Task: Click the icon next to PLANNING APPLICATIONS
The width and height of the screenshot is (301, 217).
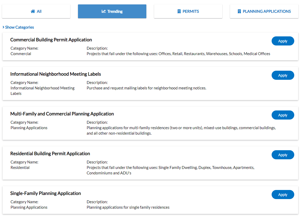Action: coord(239,11)
